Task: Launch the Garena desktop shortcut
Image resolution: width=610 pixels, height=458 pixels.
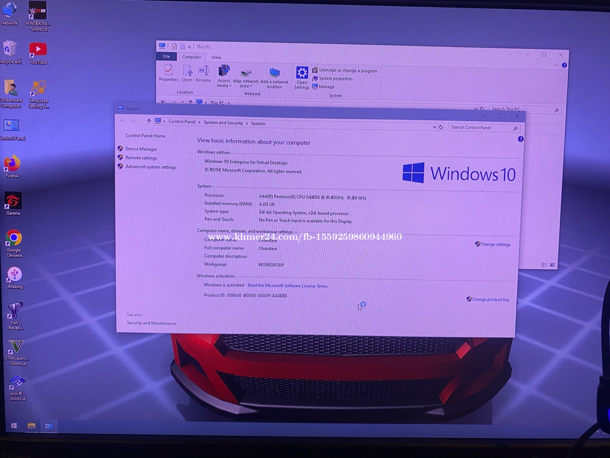Action: pyautogui.click(x=13, y=204)
